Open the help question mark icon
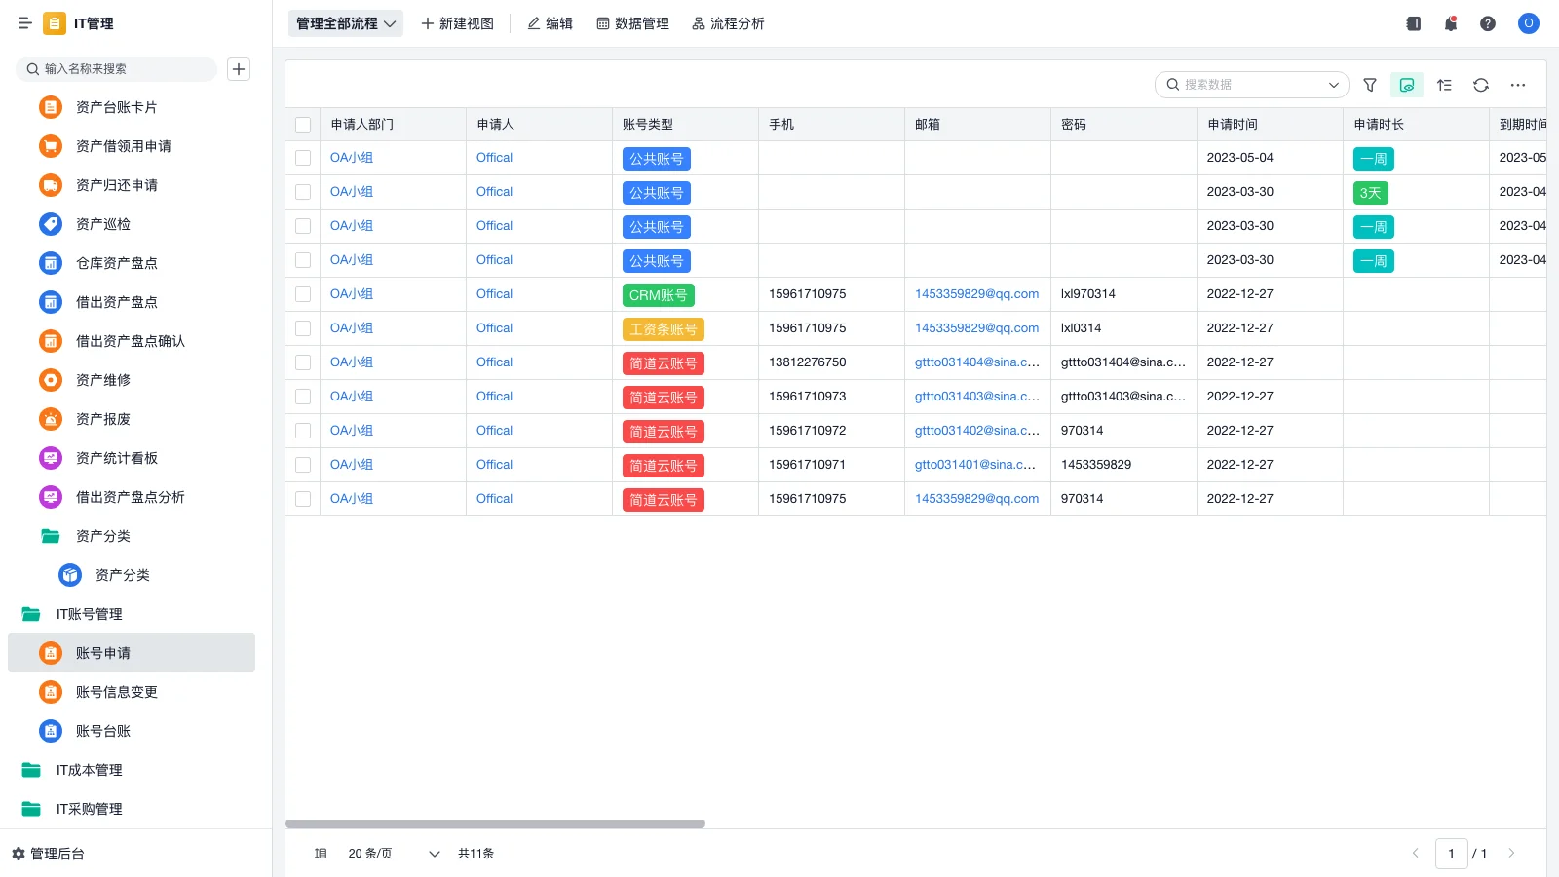The width and height of the screenshot is (1559, 877). tap(1488, 23)
